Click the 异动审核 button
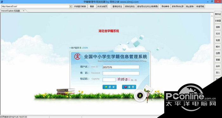Viewport: 222px width, 118px height. click(165, 7)
